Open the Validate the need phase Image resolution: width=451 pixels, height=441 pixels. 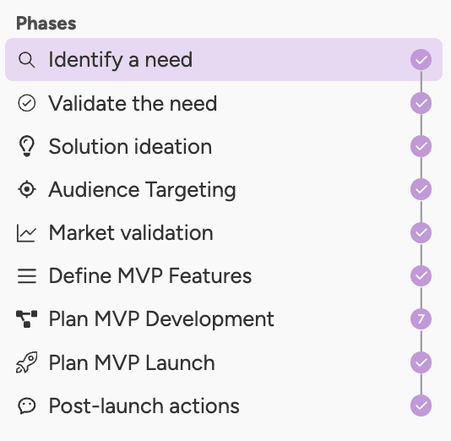[224, 103]
